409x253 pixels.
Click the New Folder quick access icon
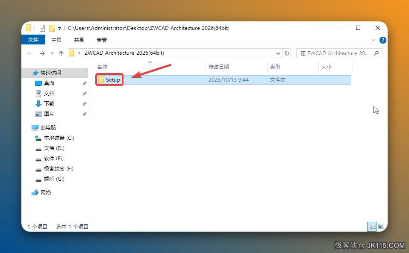pos(52,28)
